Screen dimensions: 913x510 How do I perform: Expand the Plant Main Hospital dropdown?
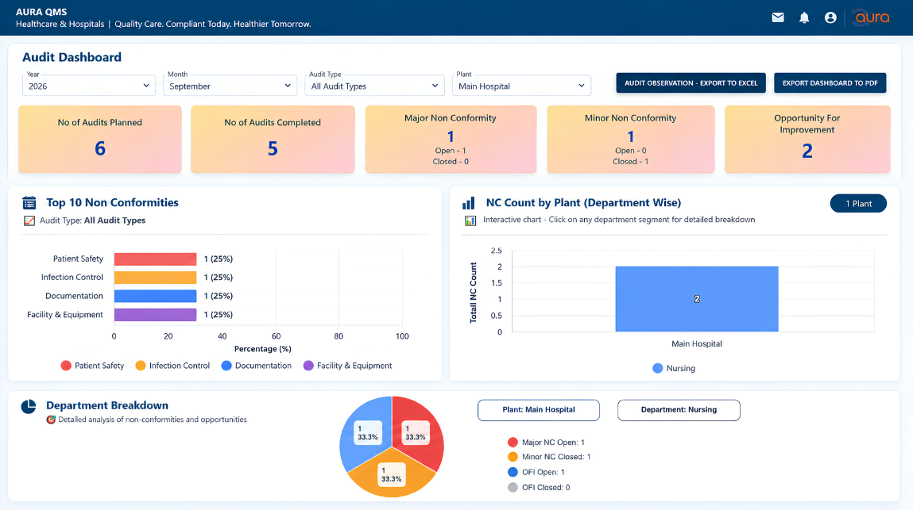click(x=521, y=86)
